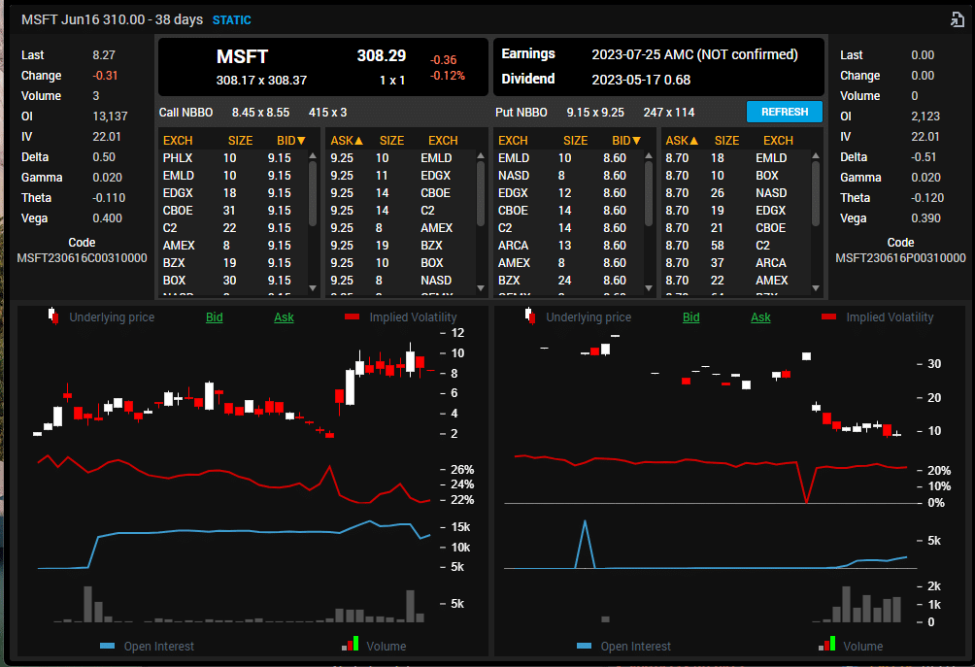This screenshot has width=975, height=667.
Task: Click the call Last value 8.27
Action: pos(104,54)
